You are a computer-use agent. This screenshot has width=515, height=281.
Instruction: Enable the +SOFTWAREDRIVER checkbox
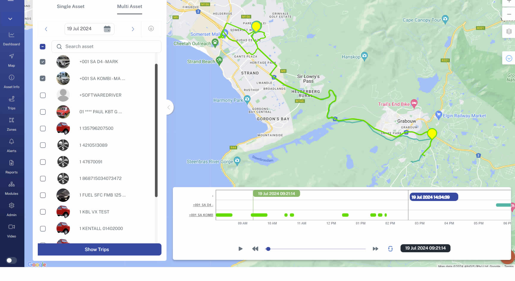tap(43, 95)
